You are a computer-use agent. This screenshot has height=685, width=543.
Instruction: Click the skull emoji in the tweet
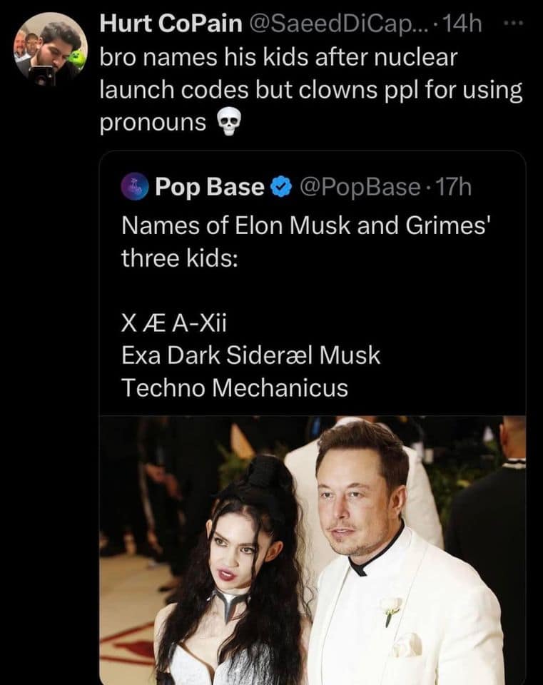(x=227, y=124)
